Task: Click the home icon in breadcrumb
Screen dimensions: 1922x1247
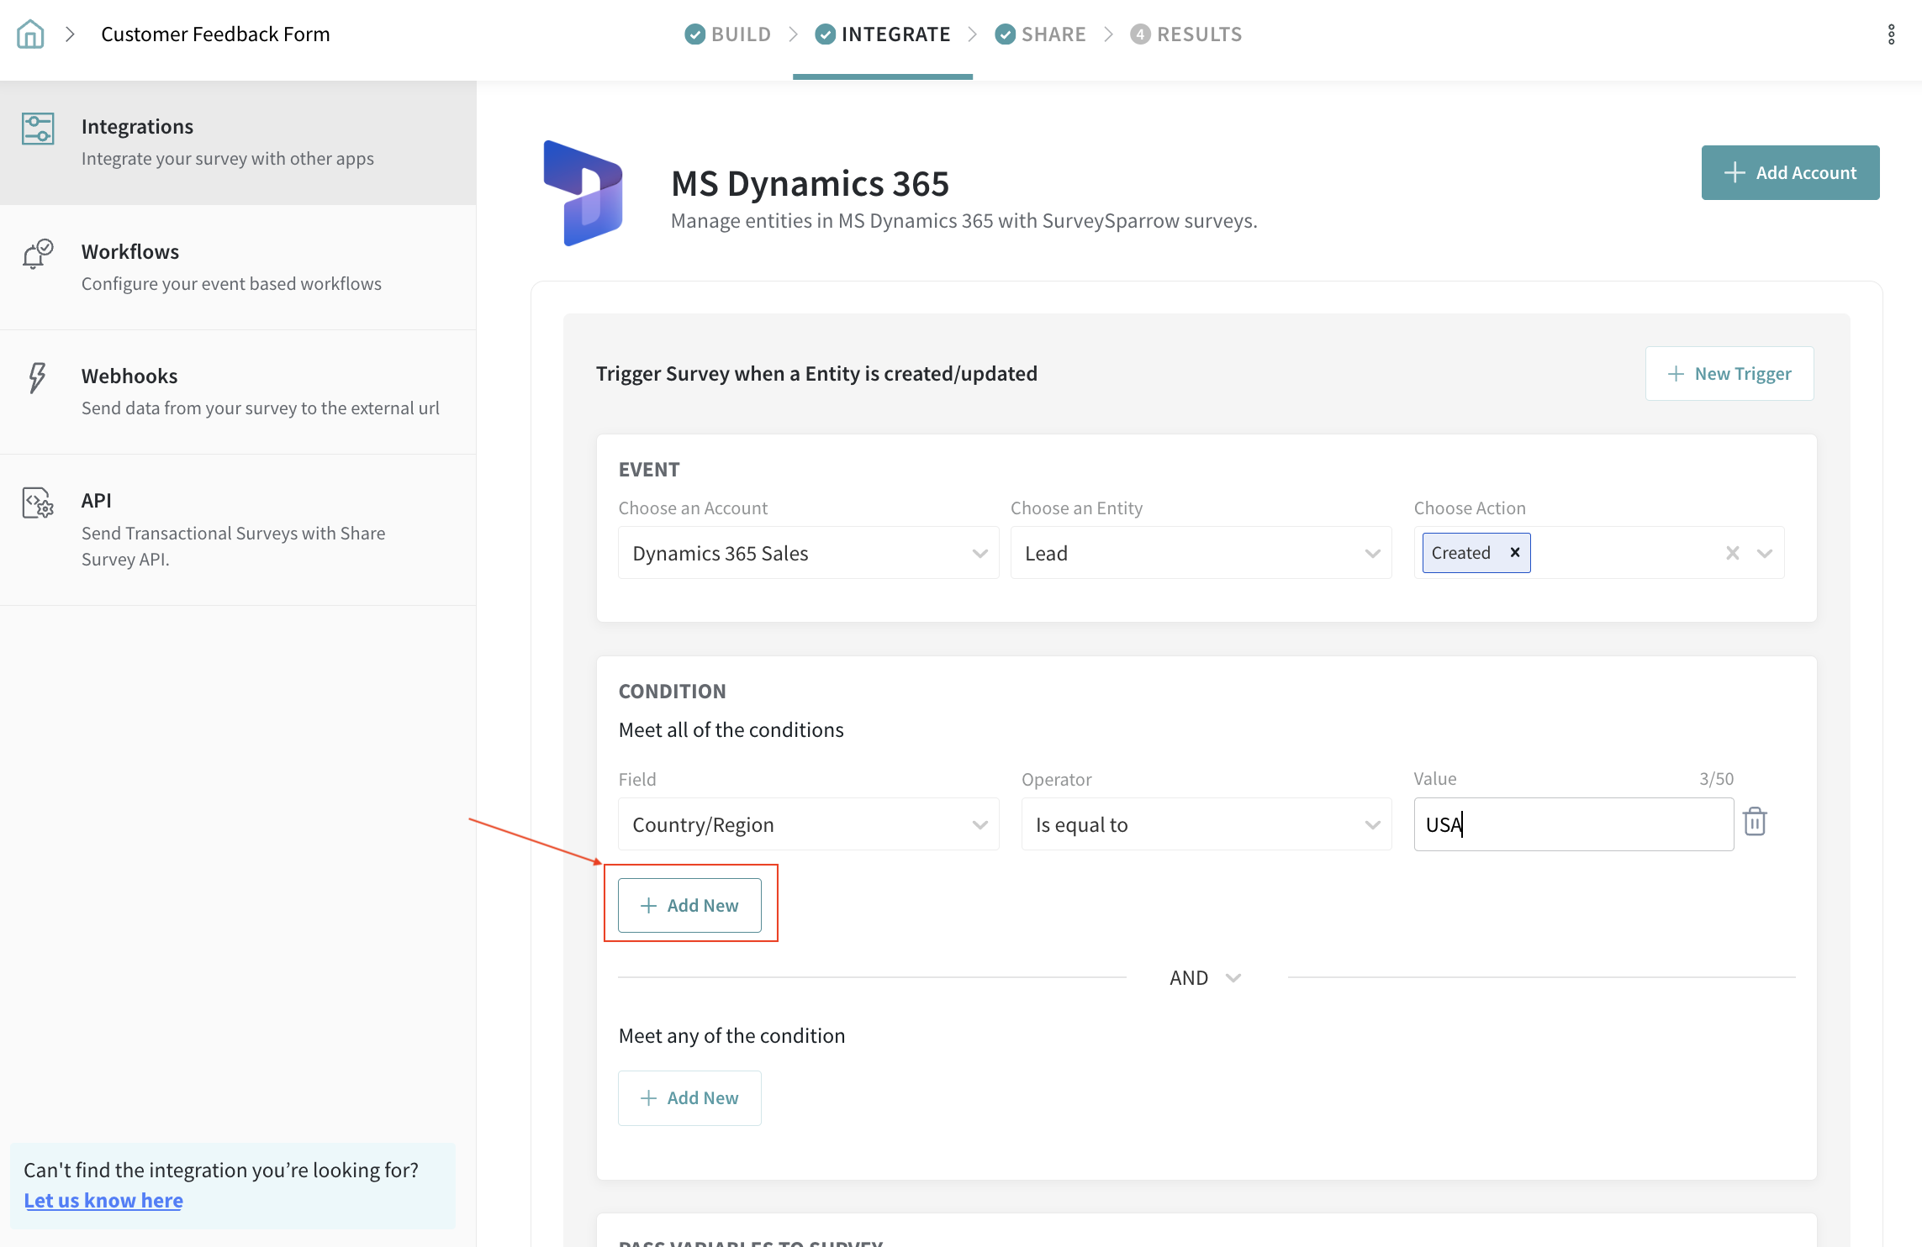Action: pyautogui.click(x=30, y=34)
